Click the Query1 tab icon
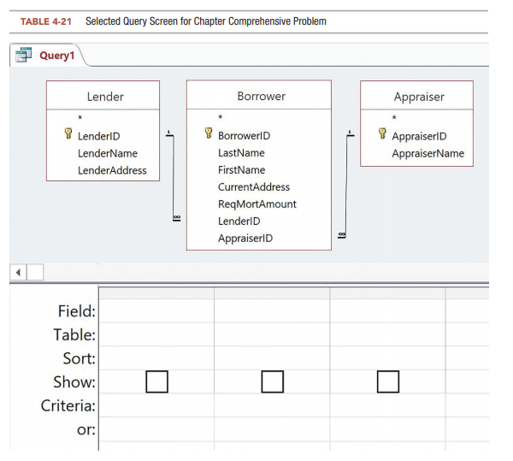Screen dimensions: 513x461 tap(25, 56)
